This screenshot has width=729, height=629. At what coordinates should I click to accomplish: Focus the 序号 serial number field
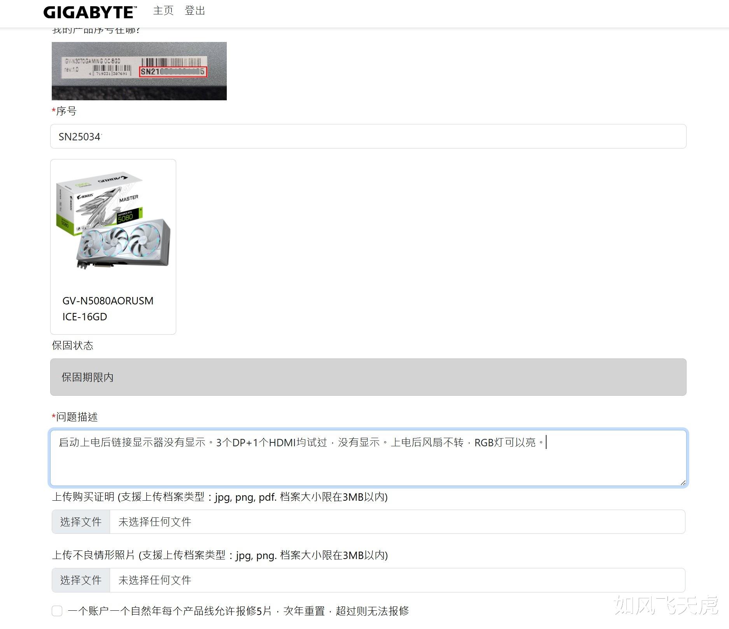pyautogui.click(x=368, y=136)
